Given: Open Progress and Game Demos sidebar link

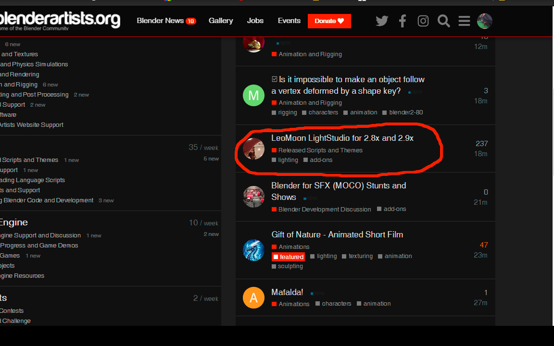Looking at the screenshot, I should (x=39, y=246).
